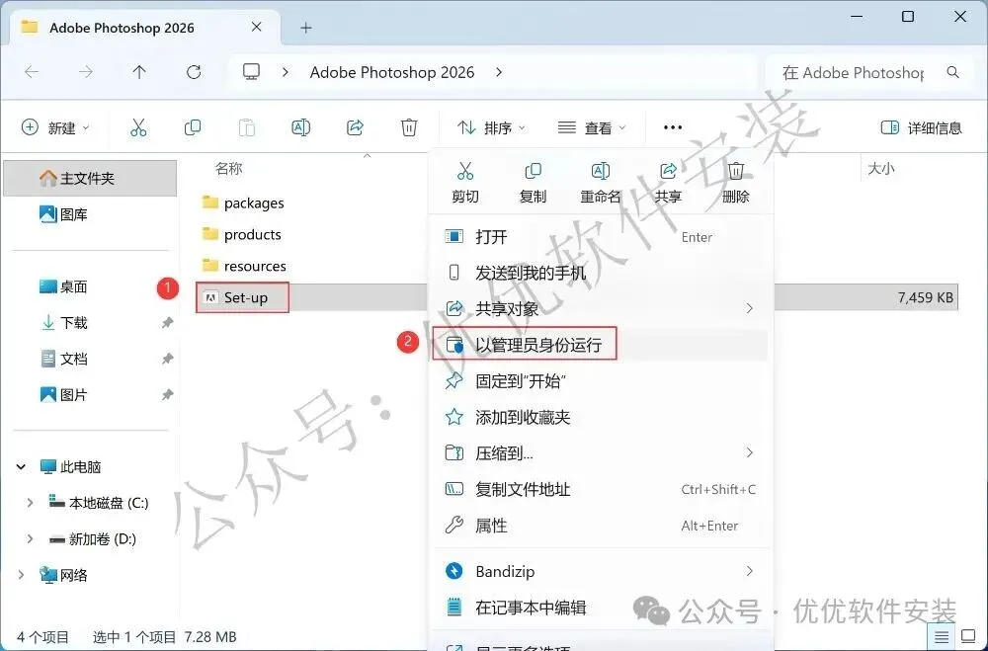This screenshot has height=651, width=988.
Task: Click the PC monitor icon in the address bar
Action: (x=251, y=72)
